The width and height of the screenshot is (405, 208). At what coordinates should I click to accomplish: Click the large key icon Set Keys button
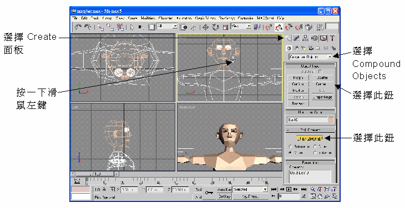[209, 193]
